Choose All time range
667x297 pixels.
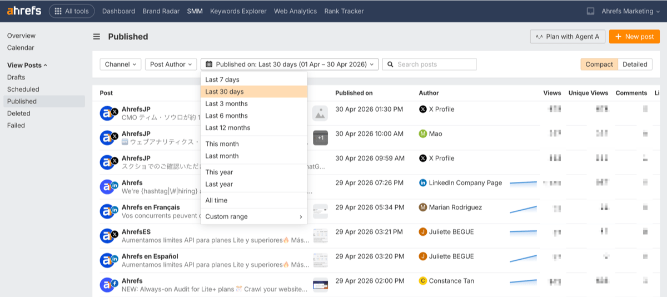click(x=254, y=200)
